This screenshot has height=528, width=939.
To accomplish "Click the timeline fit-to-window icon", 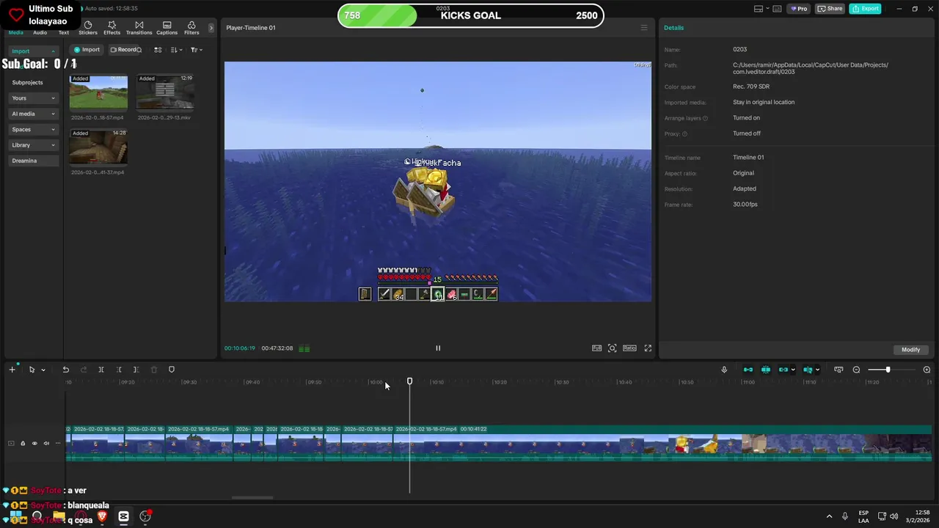I will (838, 370).
